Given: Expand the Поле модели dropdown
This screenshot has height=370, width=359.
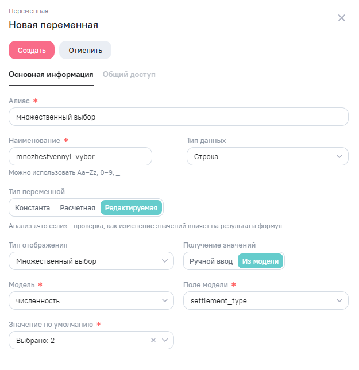Looking at the screenshot, I should click(x=265, y=300).
